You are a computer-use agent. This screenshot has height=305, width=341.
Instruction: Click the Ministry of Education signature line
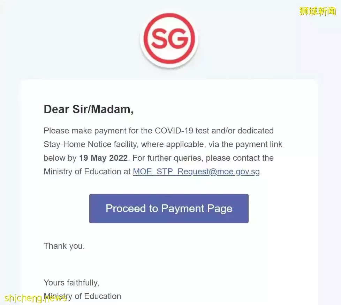click(x=82, y=296)
